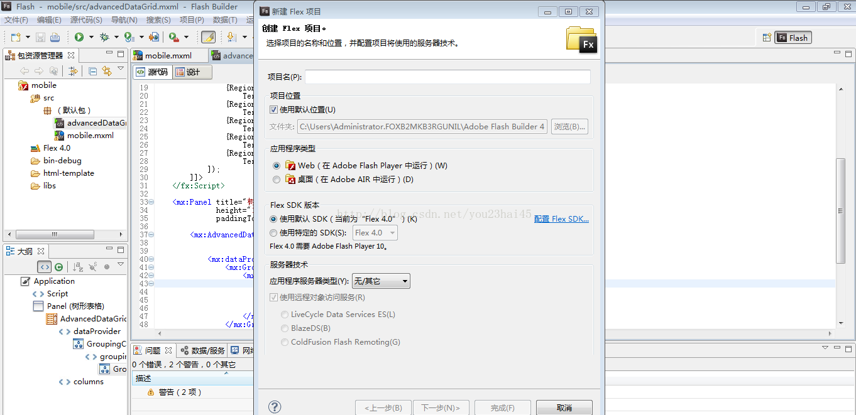This screenshot has width=856, height=415.
Task: Open dropdown arrow next to Debug icon
Action: click(x=116, y=38)
